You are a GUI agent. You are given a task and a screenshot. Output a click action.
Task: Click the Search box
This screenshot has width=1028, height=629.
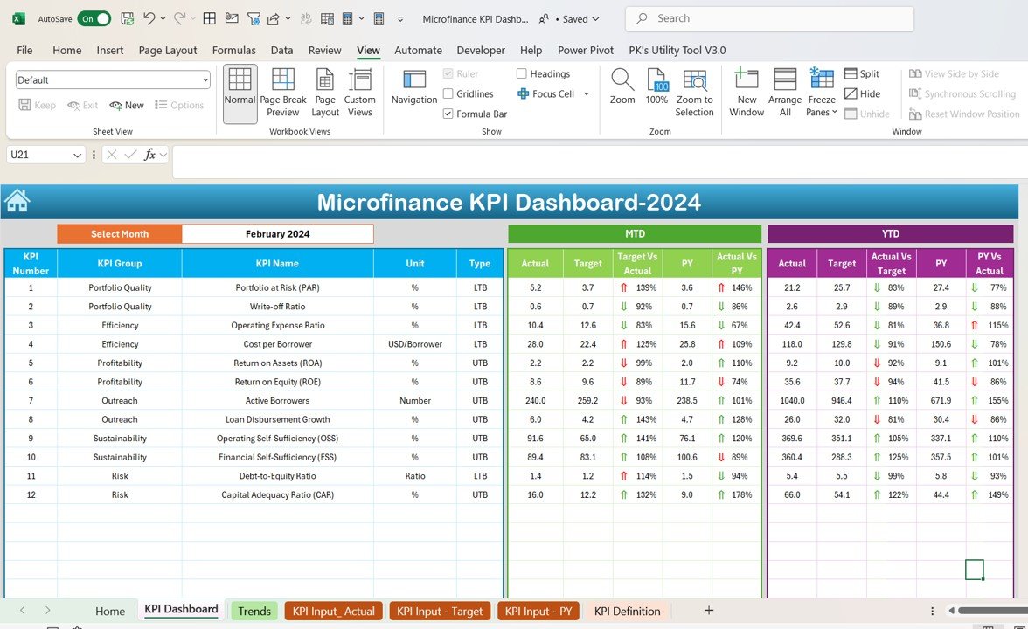pyautogui.click(x=769, y=18)
